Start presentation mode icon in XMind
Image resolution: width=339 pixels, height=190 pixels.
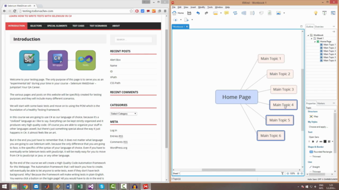coord(324,13)
